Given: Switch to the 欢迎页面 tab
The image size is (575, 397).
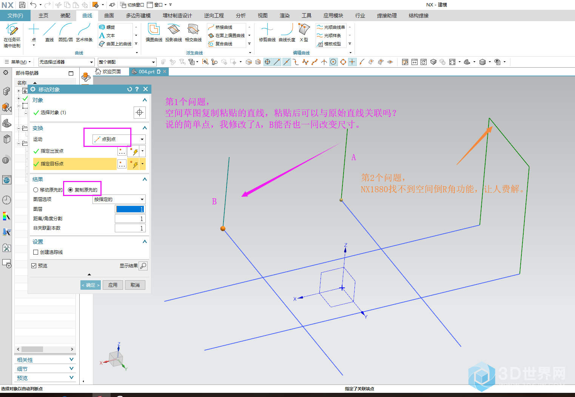Looking at the screenshot, I should [x=109, y=71].
